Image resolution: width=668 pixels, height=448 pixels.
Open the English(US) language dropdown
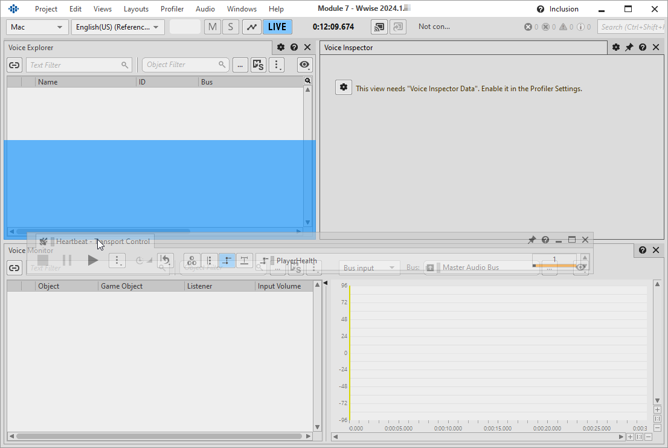(x=117, y=27)
